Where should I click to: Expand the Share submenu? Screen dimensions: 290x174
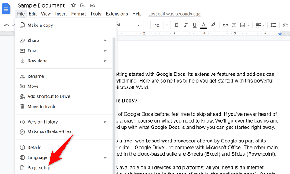pyautogui.click(x=64, y=41)
